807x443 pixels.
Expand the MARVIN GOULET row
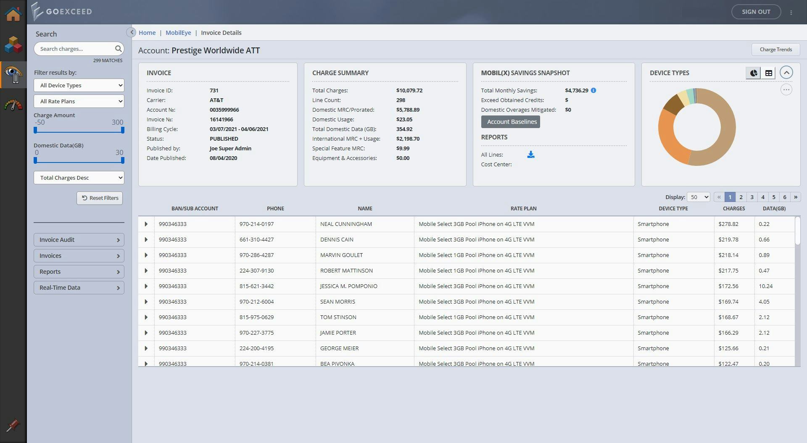point(146,255)
